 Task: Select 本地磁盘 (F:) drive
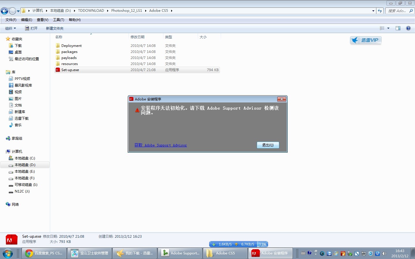25,178
